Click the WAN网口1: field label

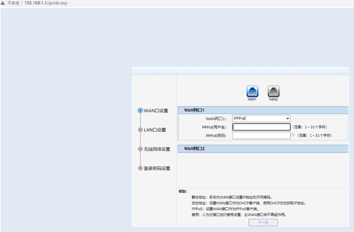[216, 119]
